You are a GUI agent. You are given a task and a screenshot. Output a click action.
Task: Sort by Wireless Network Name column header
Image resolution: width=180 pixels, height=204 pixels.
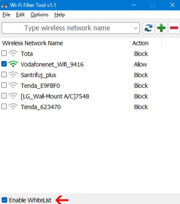tap(65, 43)
